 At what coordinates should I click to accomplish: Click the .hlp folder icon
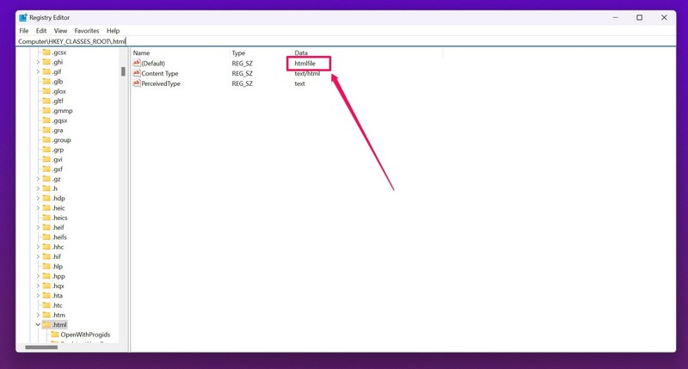pos(46,267)
